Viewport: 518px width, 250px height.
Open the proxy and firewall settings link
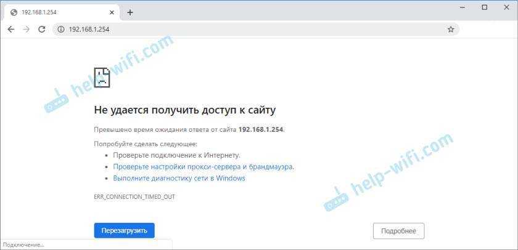click(203, 167)
